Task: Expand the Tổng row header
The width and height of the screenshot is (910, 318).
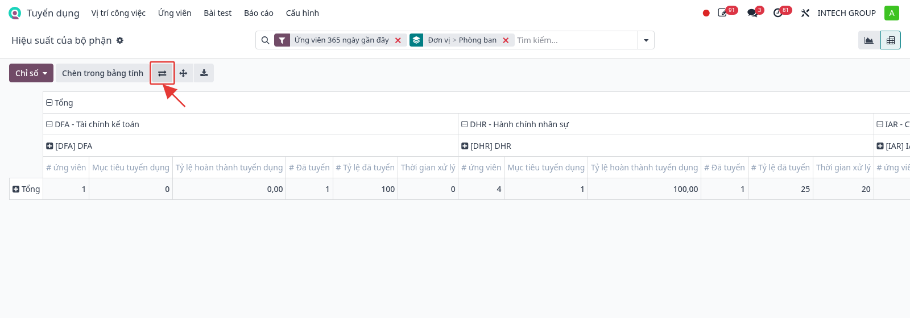Action: 26,189
